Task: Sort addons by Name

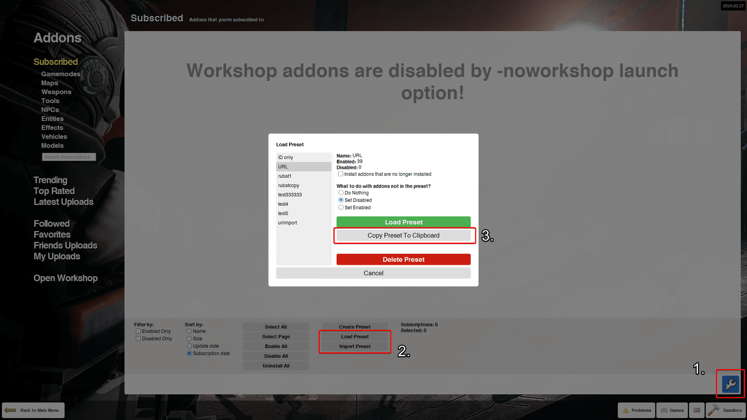Action: pyautogui.click(x=189, y=331)
